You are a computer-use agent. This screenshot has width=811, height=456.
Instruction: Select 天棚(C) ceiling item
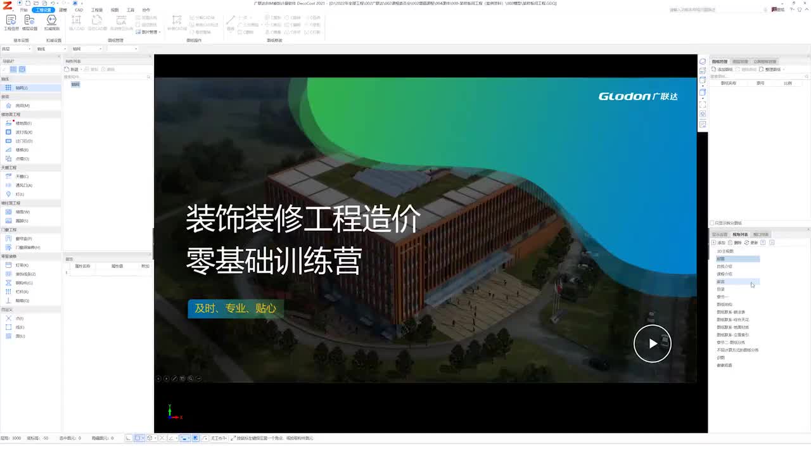pos(30,177)
